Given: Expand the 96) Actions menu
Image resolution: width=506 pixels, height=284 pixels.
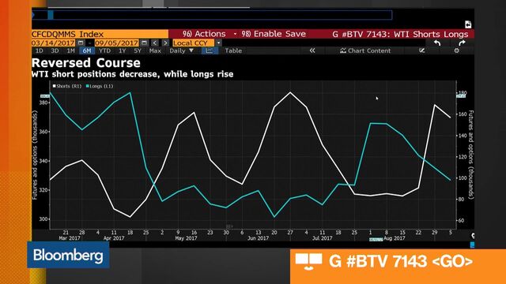Looking at the screenshot, I should point(210,34).
